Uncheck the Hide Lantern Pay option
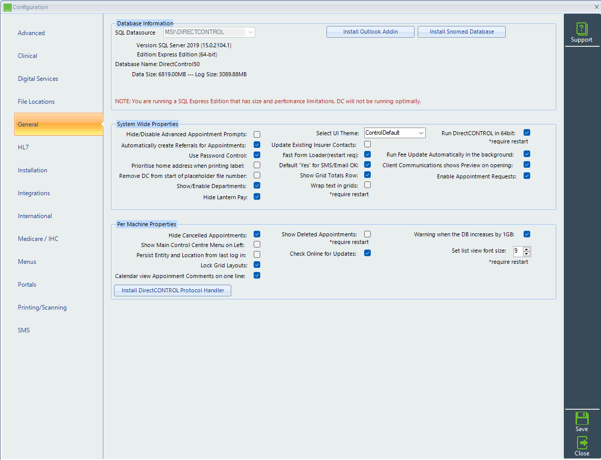601x460 pixels. 257,197
